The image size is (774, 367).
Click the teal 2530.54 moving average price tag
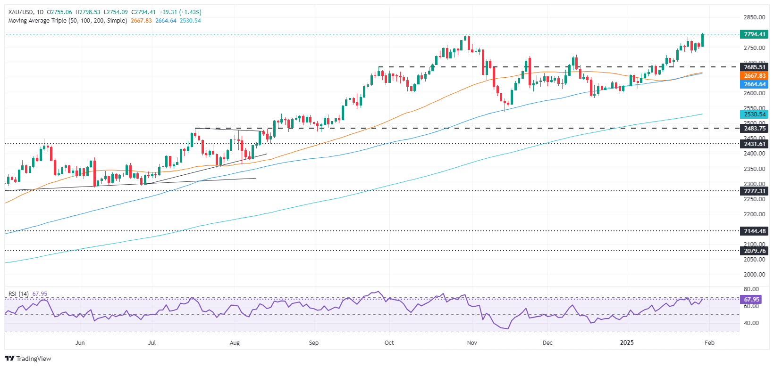[754, 114]
